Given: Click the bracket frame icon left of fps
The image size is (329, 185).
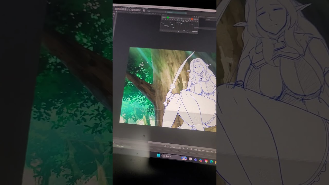Looking at the screenshot, I should point(170,147).
